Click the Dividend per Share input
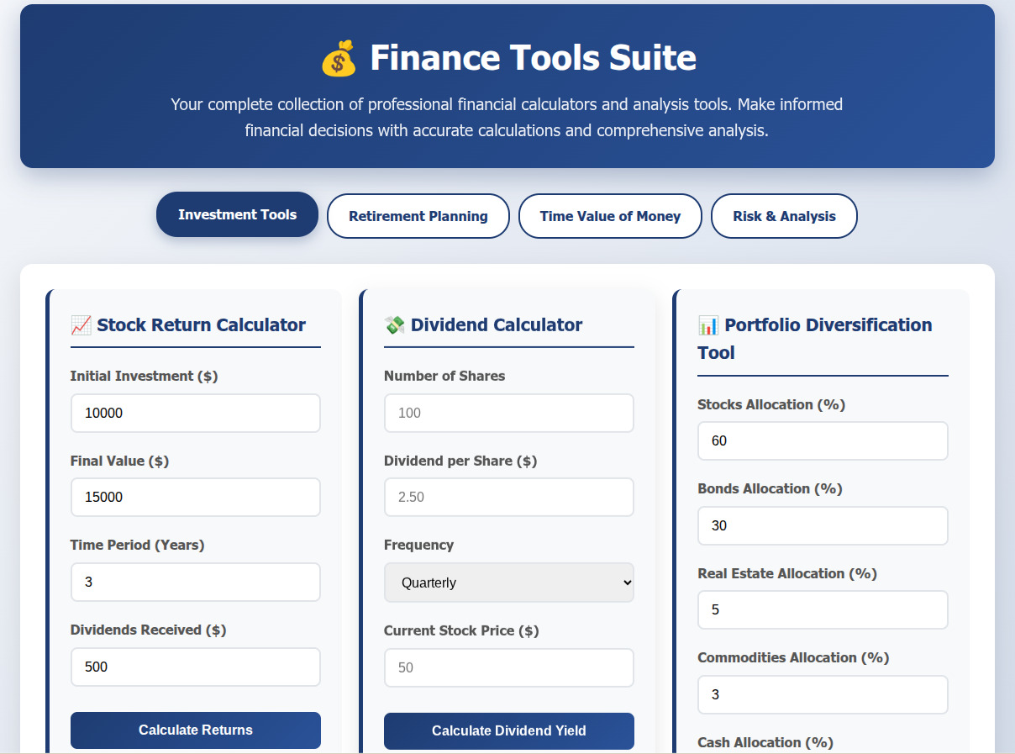Screen dimensions: 1015x754 tap(509, 497)
